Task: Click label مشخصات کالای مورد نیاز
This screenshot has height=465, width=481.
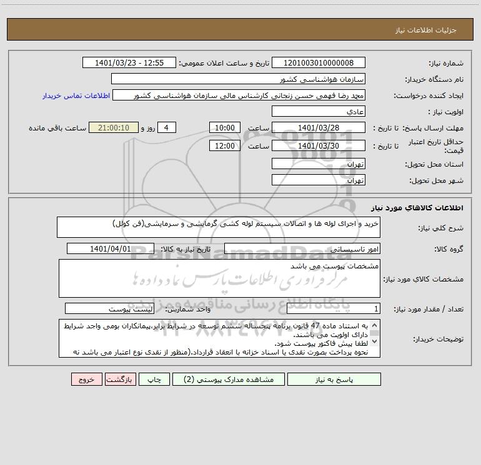Action: pos(424,279)
